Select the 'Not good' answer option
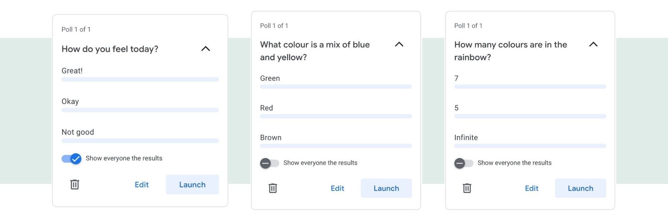Image resolution: width=668 pixels, height=224 pixels. pyautogui.click(x=78, y=132)
